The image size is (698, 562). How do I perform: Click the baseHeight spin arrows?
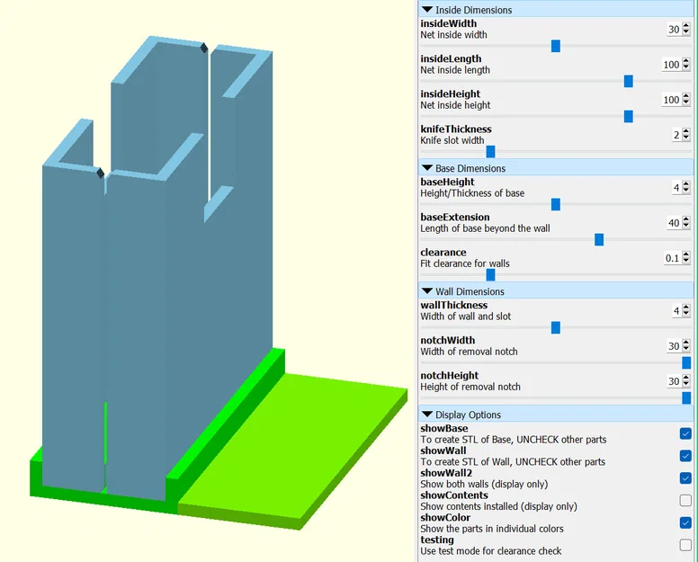pyautogui.click(x=686, y=188)
